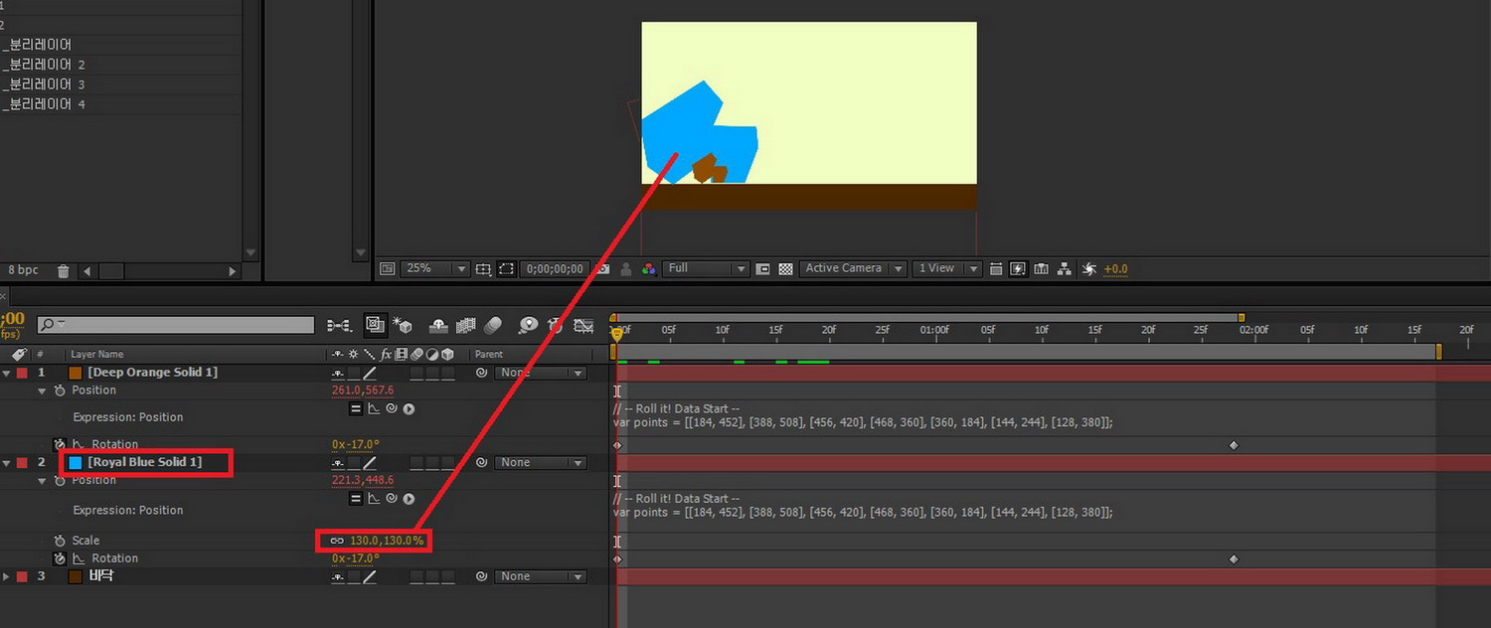Open Parent dropdown for 바닥 layer
1491x628 pixels.
point(541,576)
